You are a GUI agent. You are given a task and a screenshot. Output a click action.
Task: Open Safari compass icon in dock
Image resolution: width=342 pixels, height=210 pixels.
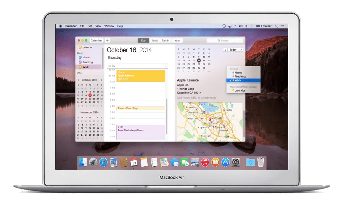[x=103, y=162]
